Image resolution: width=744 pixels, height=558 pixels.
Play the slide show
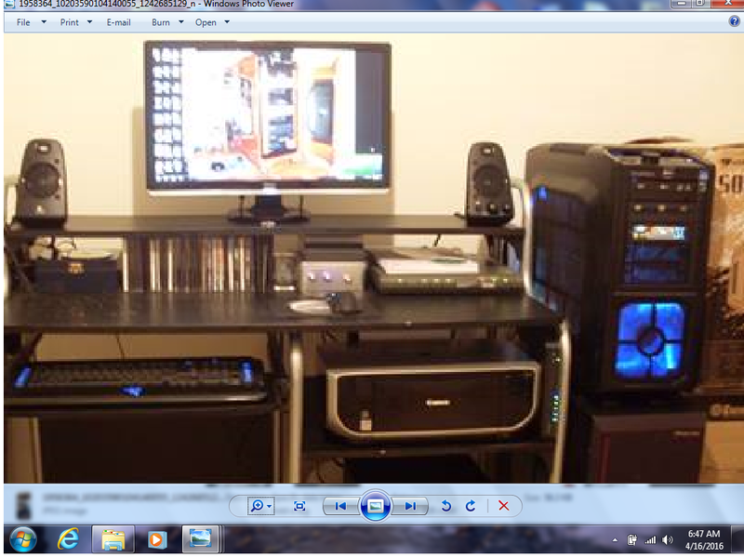click(375, 506)
